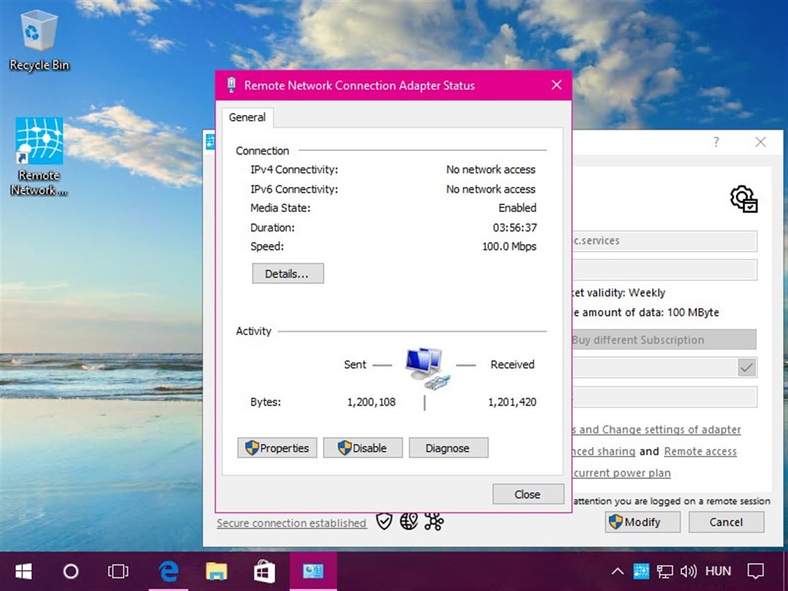Image resolution: width=788 pixels, height=591 pixels.
Task: Click the molecule network icon in status bar
Action: [434, 520]
